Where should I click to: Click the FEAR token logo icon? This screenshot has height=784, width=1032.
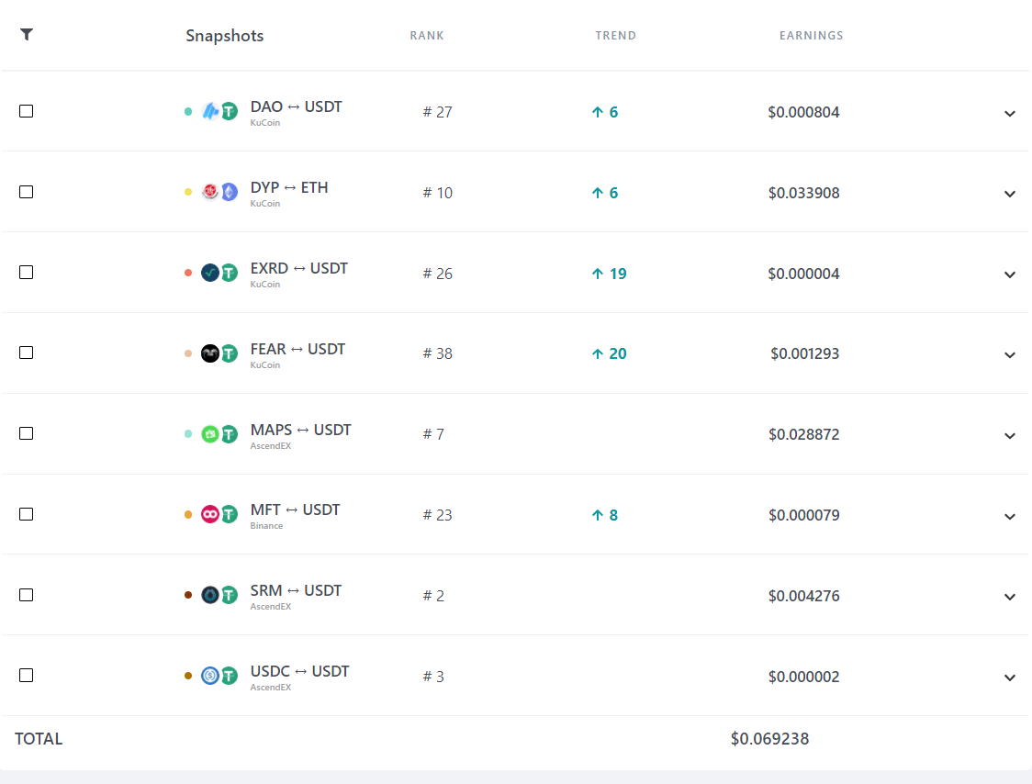pyautogui.click(x=210, y=353)
